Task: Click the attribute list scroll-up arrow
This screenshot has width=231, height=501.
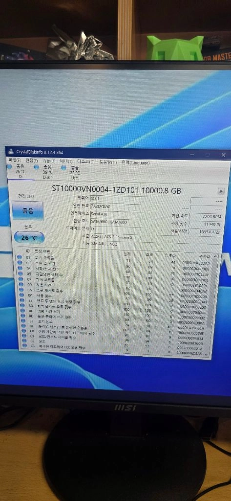Action: [215, 256]
